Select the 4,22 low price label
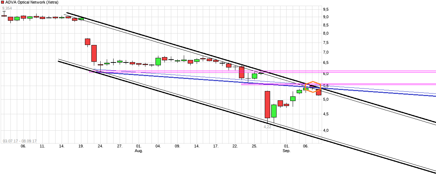 tap(267, 126)
